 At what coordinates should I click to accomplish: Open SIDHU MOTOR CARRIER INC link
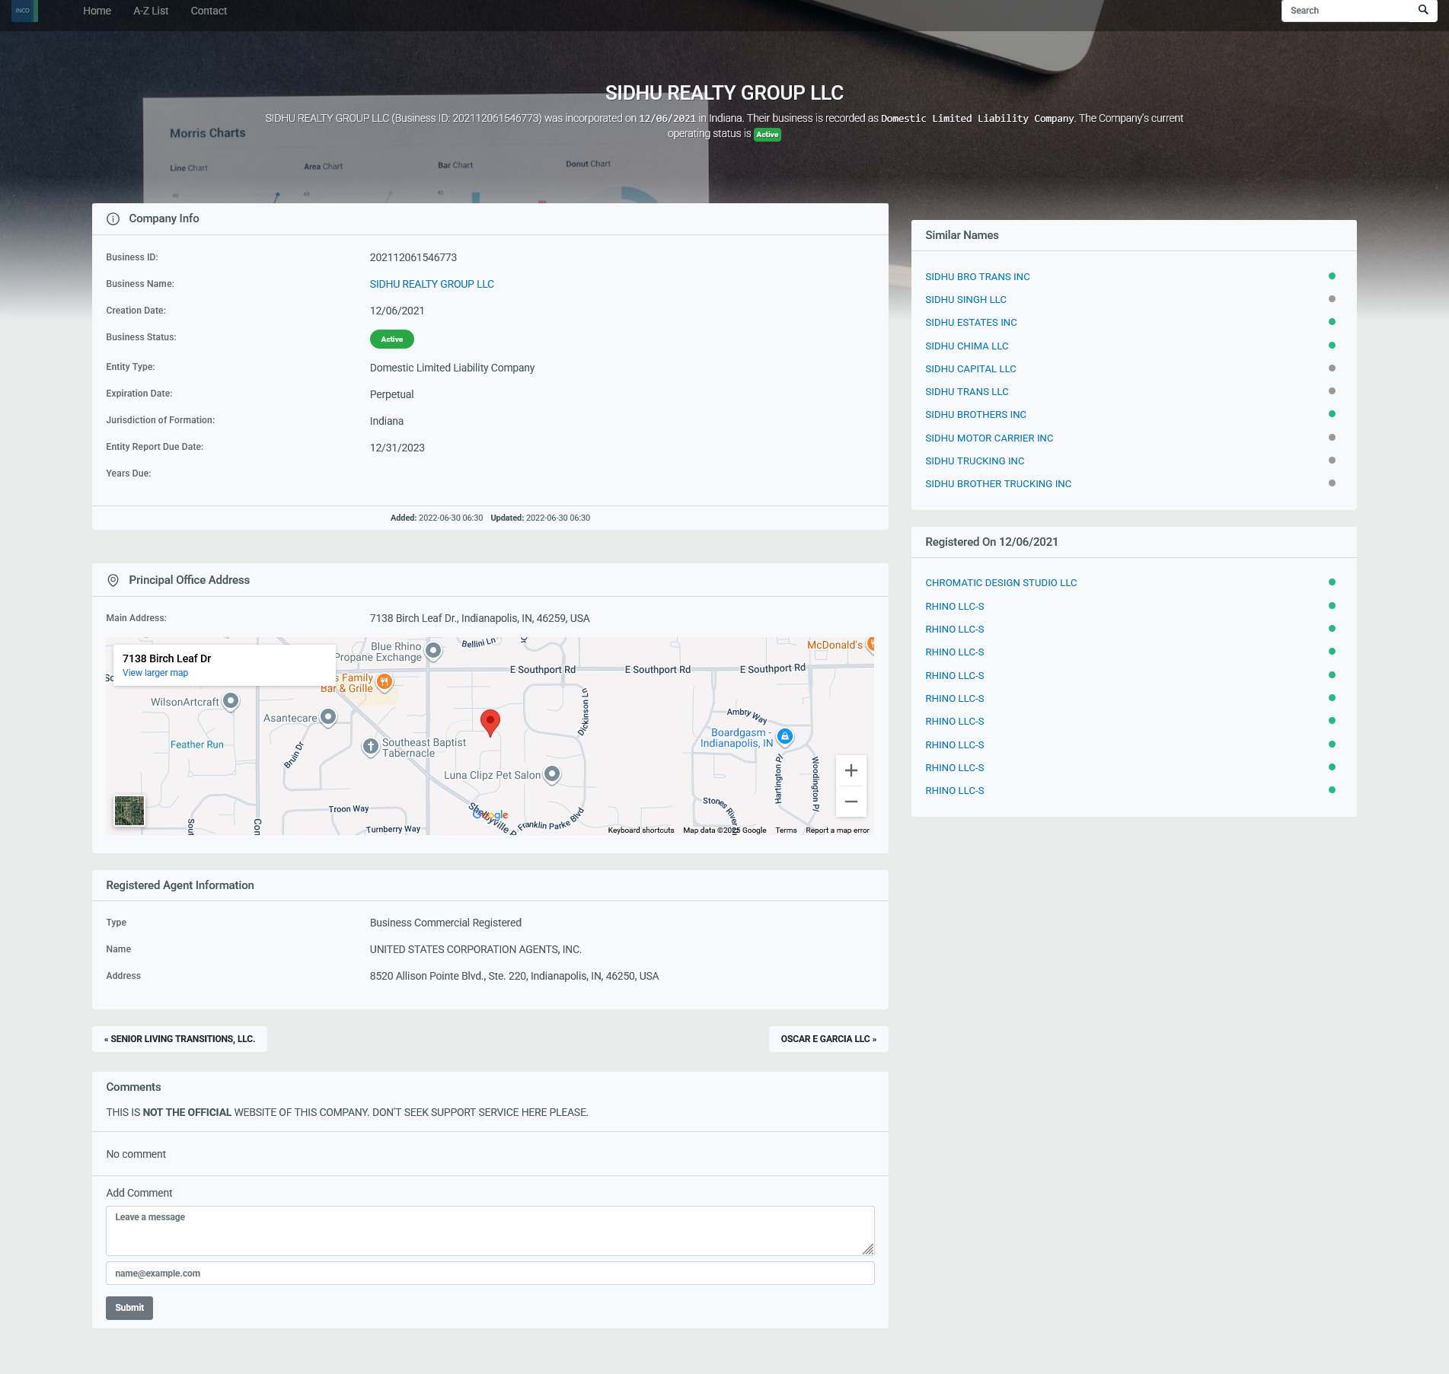tap(989, 438)
